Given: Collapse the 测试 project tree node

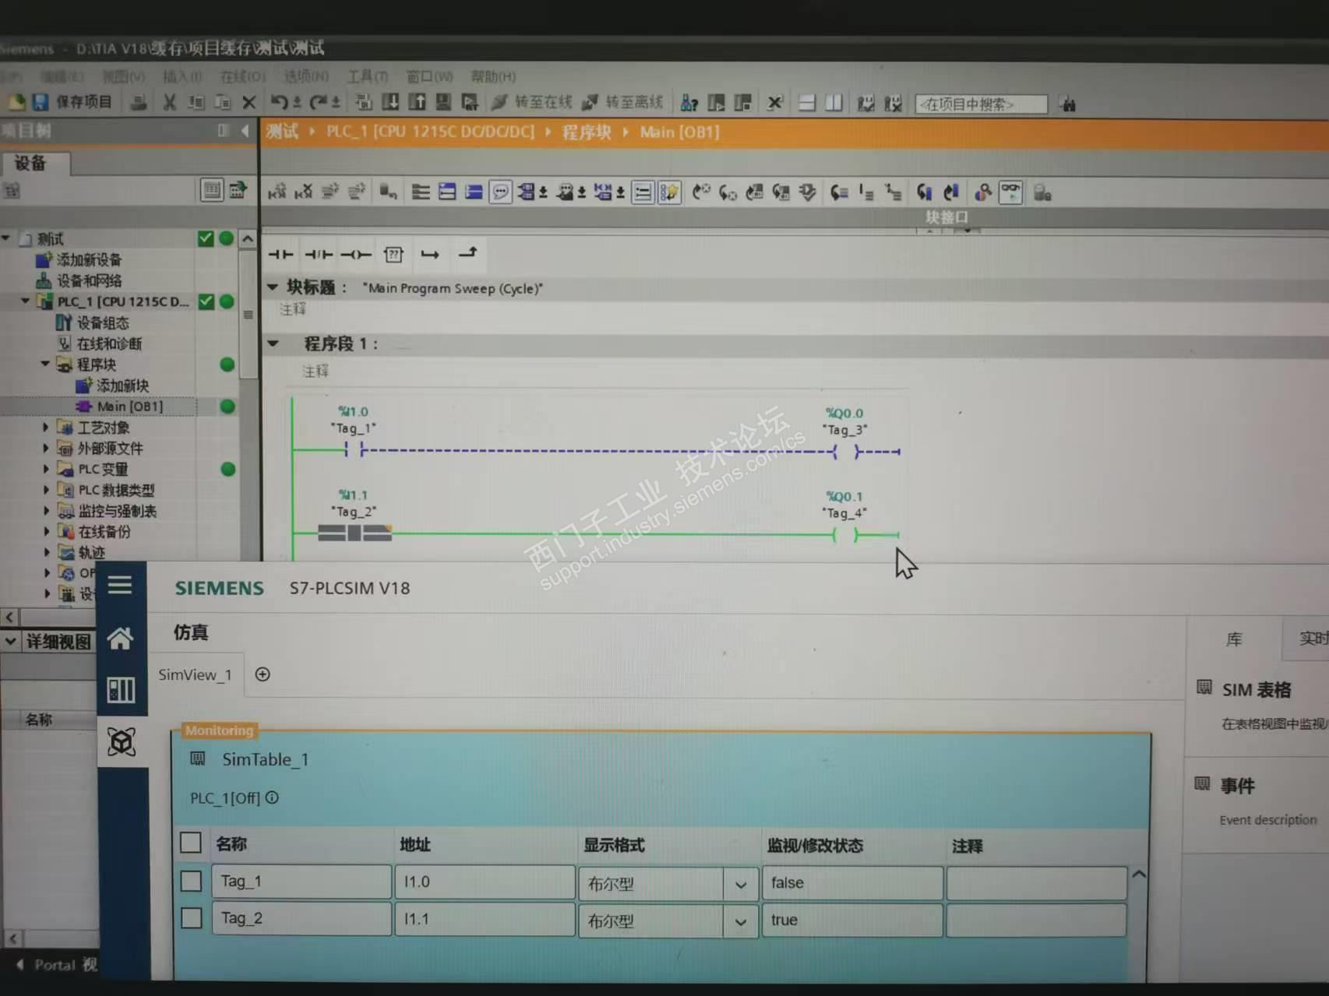Looking at the screenshot, I should tap(6, 238).
